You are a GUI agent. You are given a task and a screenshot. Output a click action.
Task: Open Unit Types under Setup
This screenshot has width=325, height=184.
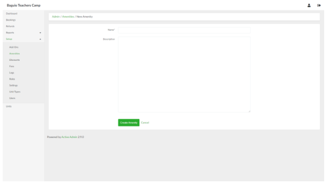click(15, 92)
